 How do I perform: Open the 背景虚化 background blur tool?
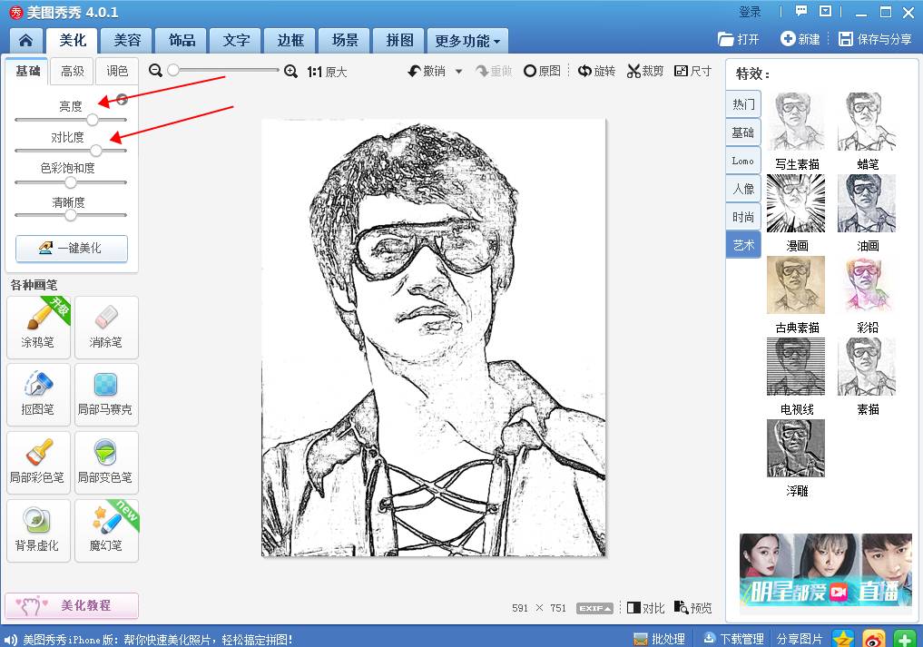(38, 530)
